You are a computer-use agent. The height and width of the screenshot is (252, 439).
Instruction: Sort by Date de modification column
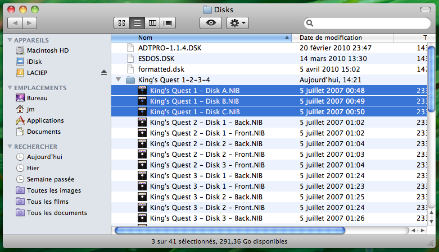(342, 38)
